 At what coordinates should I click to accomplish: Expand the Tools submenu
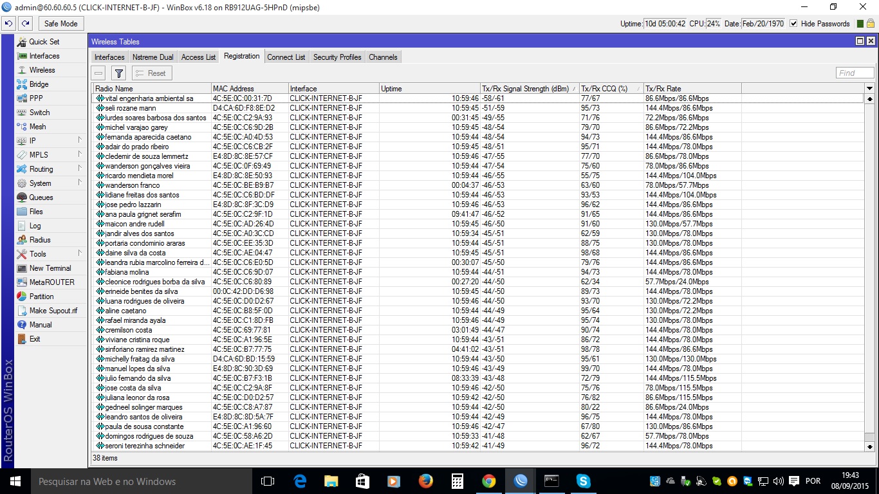tap(50, 254)
